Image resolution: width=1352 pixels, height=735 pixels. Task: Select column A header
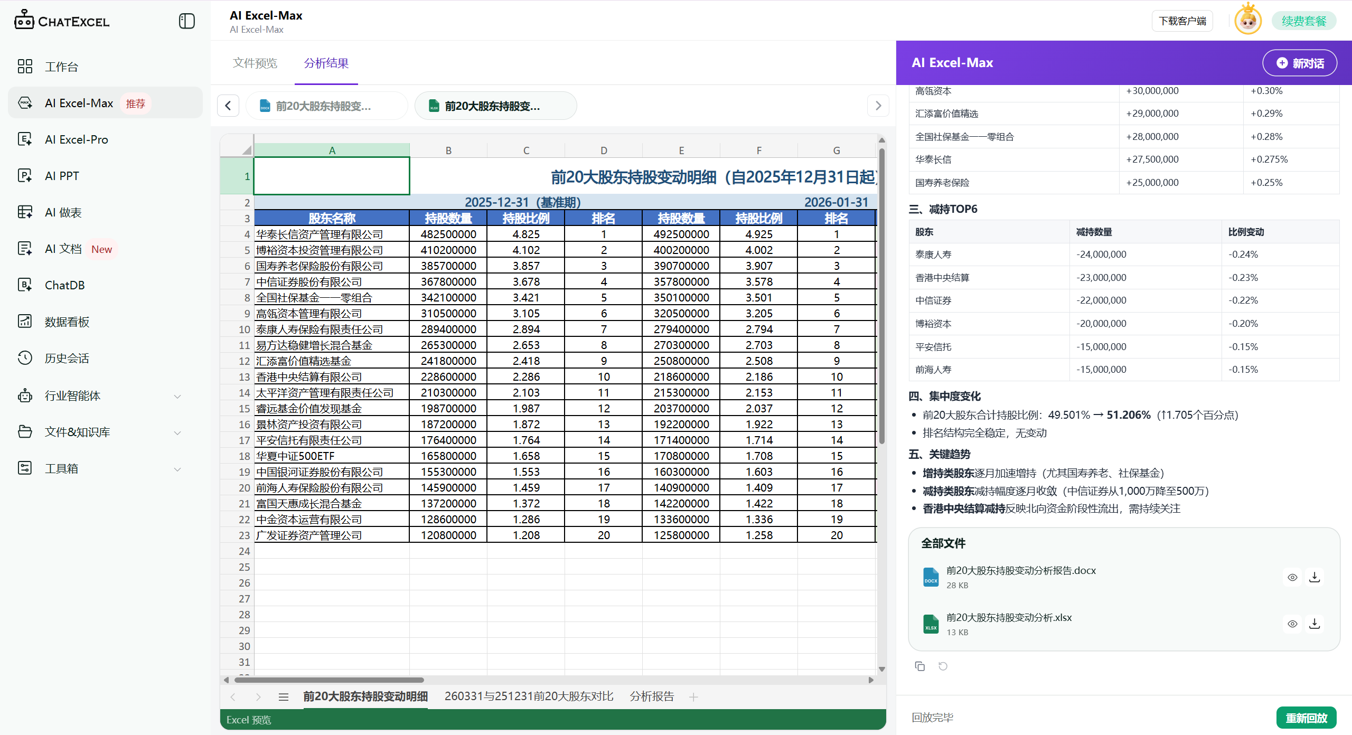(332, 150)
